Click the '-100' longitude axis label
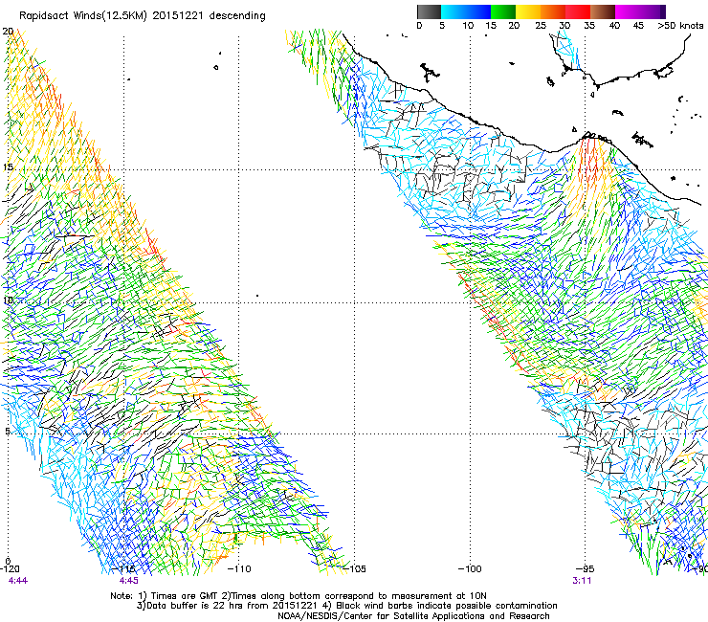Image resolution: width=708 pixels, height=622 pixels. tap(470, 569)
